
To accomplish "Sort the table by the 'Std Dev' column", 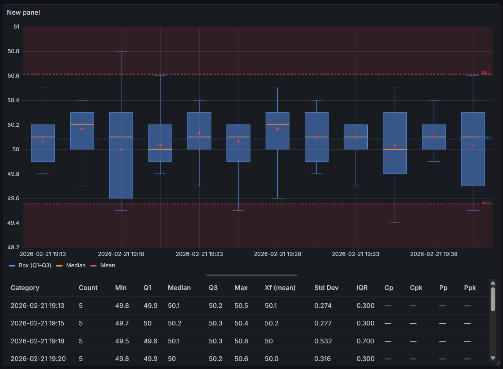I will point(326,288).
